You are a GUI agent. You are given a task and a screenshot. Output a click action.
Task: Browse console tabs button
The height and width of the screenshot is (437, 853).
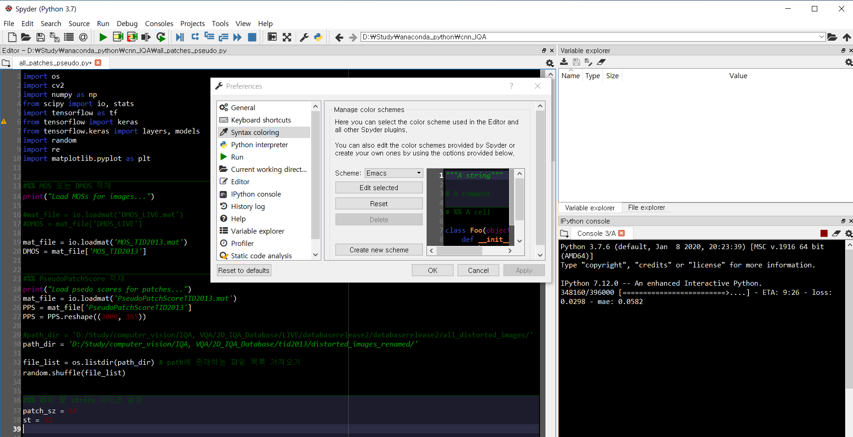coord(565,234)
